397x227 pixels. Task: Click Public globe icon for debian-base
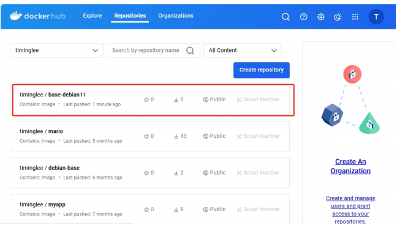pyautogui.click(x=206, y=173)
